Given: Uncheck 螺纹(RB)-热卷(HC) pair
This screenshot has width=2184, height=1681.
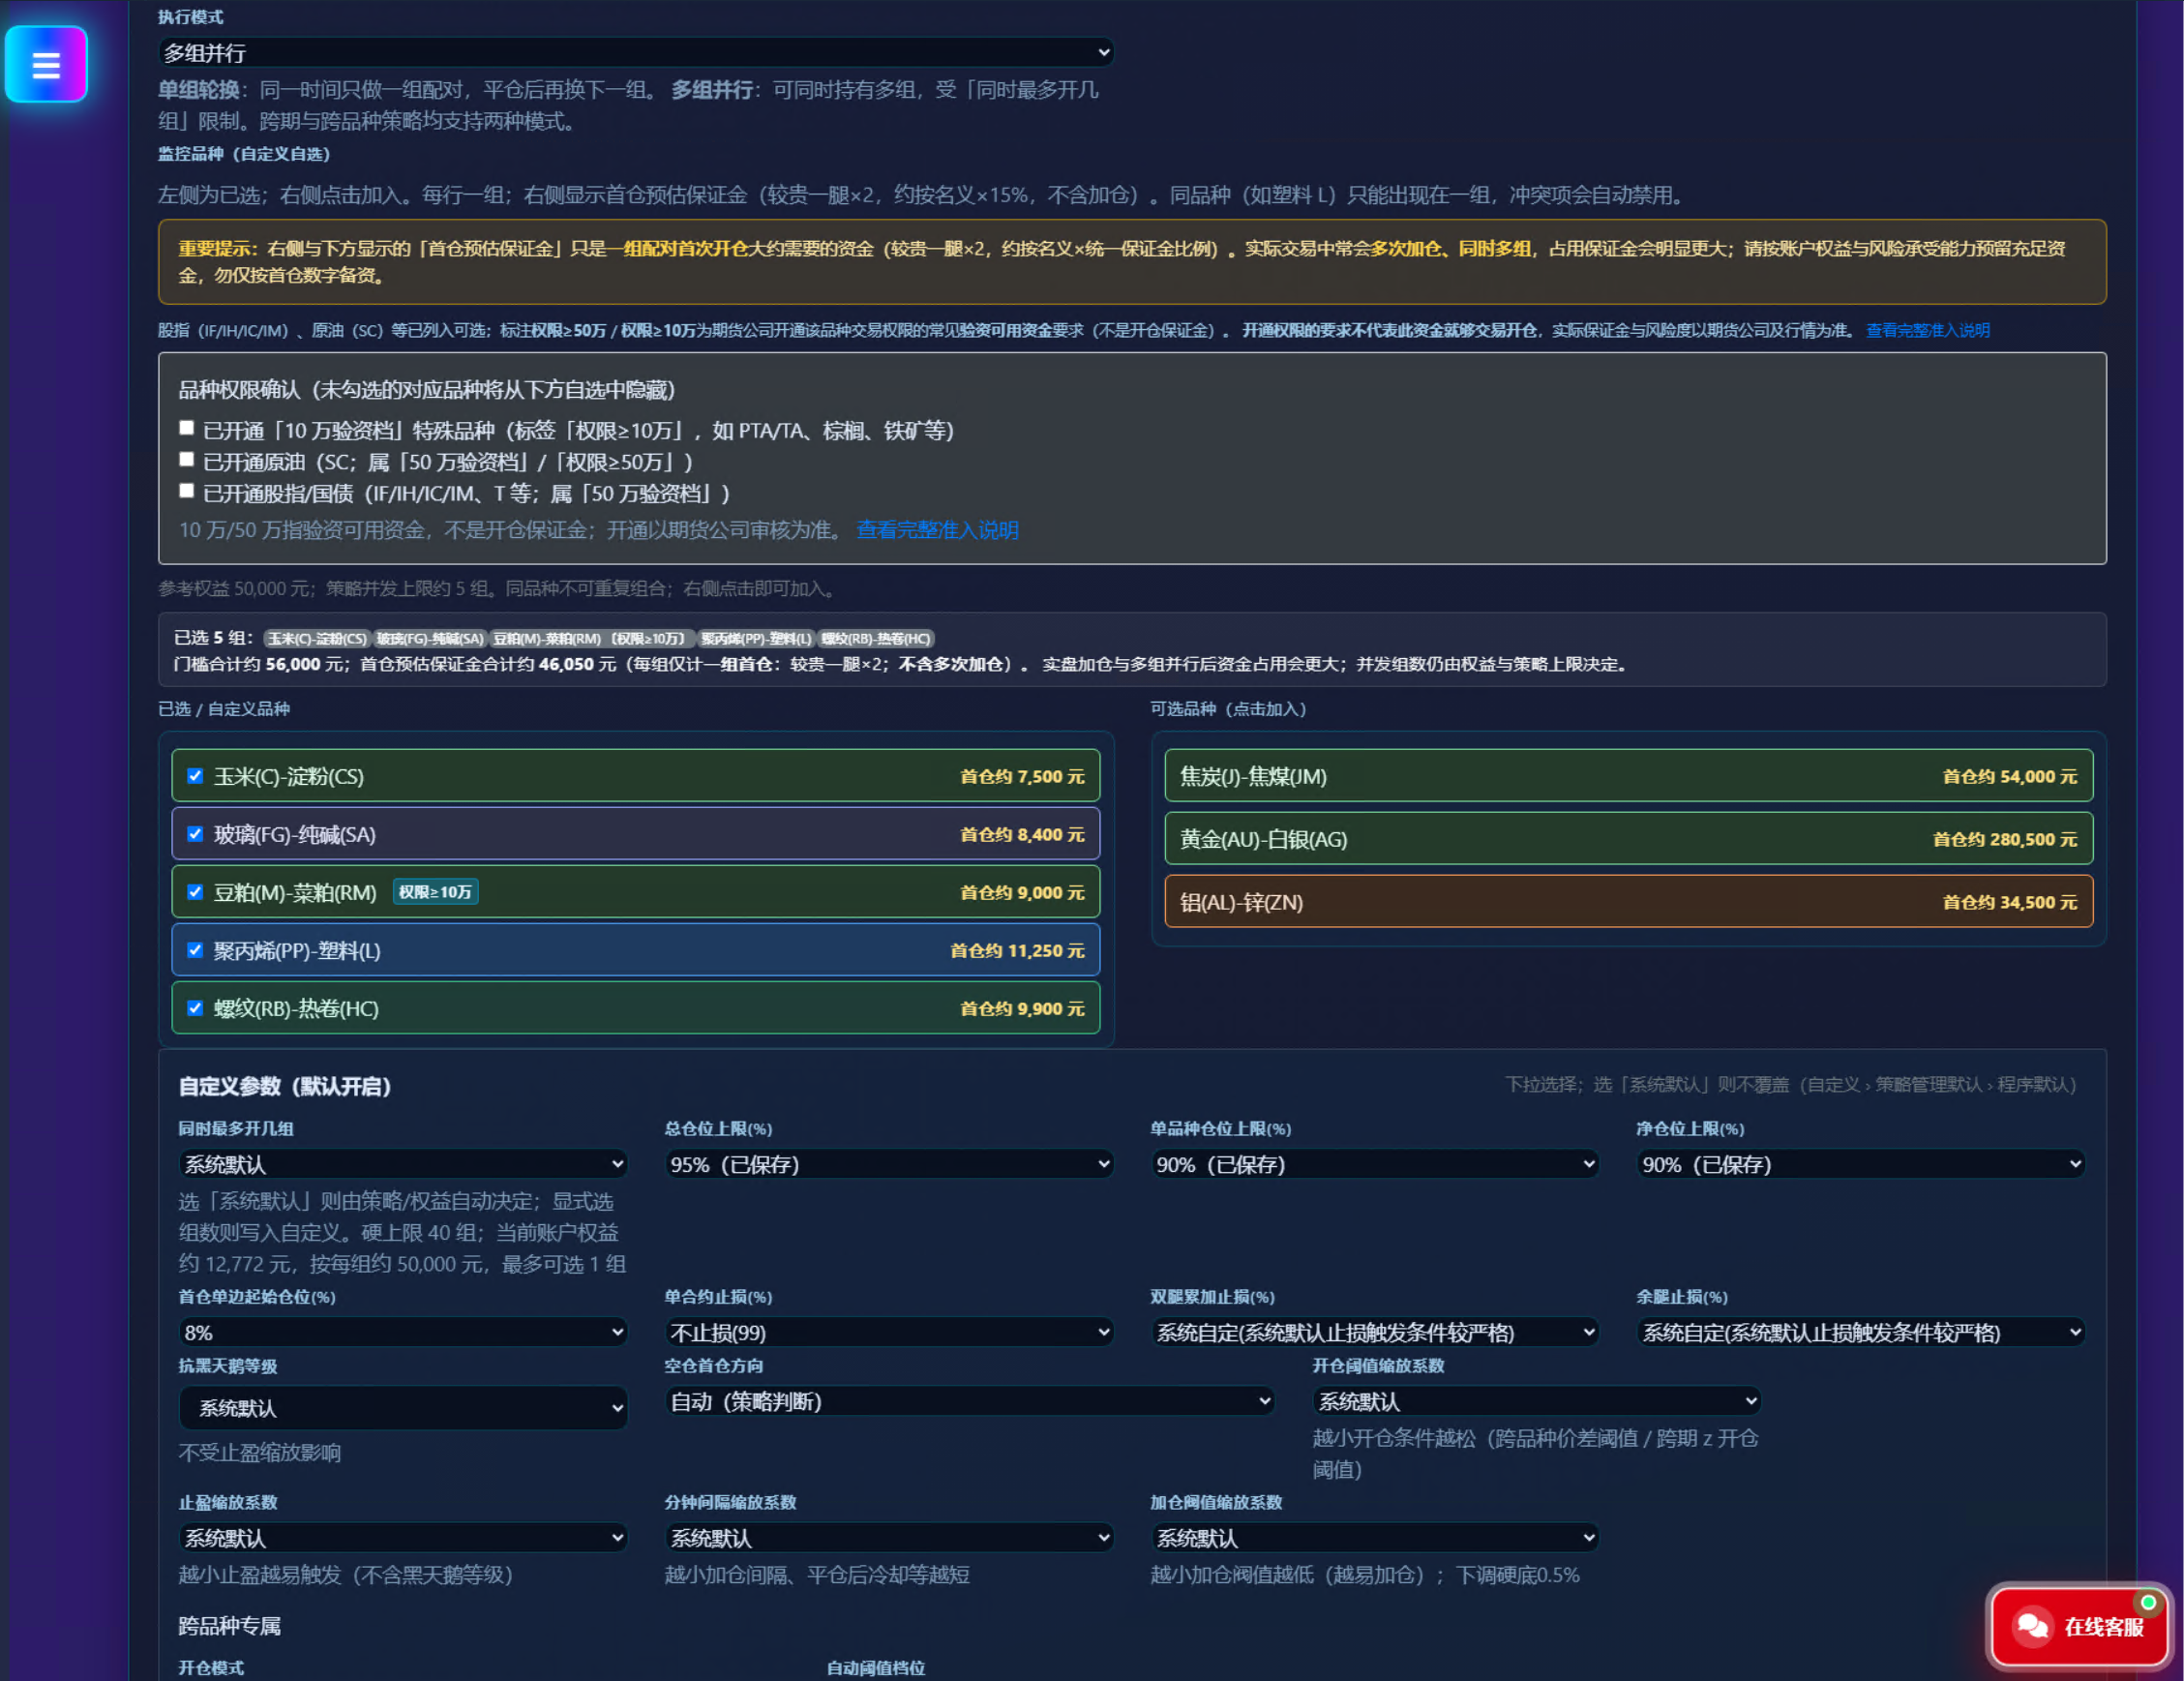Looking at the screenshot, I should [195, 1008].
